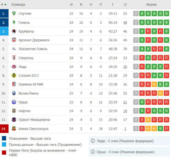Sort standings by the О points column
The height and width of the screenshot is (158, 171).
125,5
